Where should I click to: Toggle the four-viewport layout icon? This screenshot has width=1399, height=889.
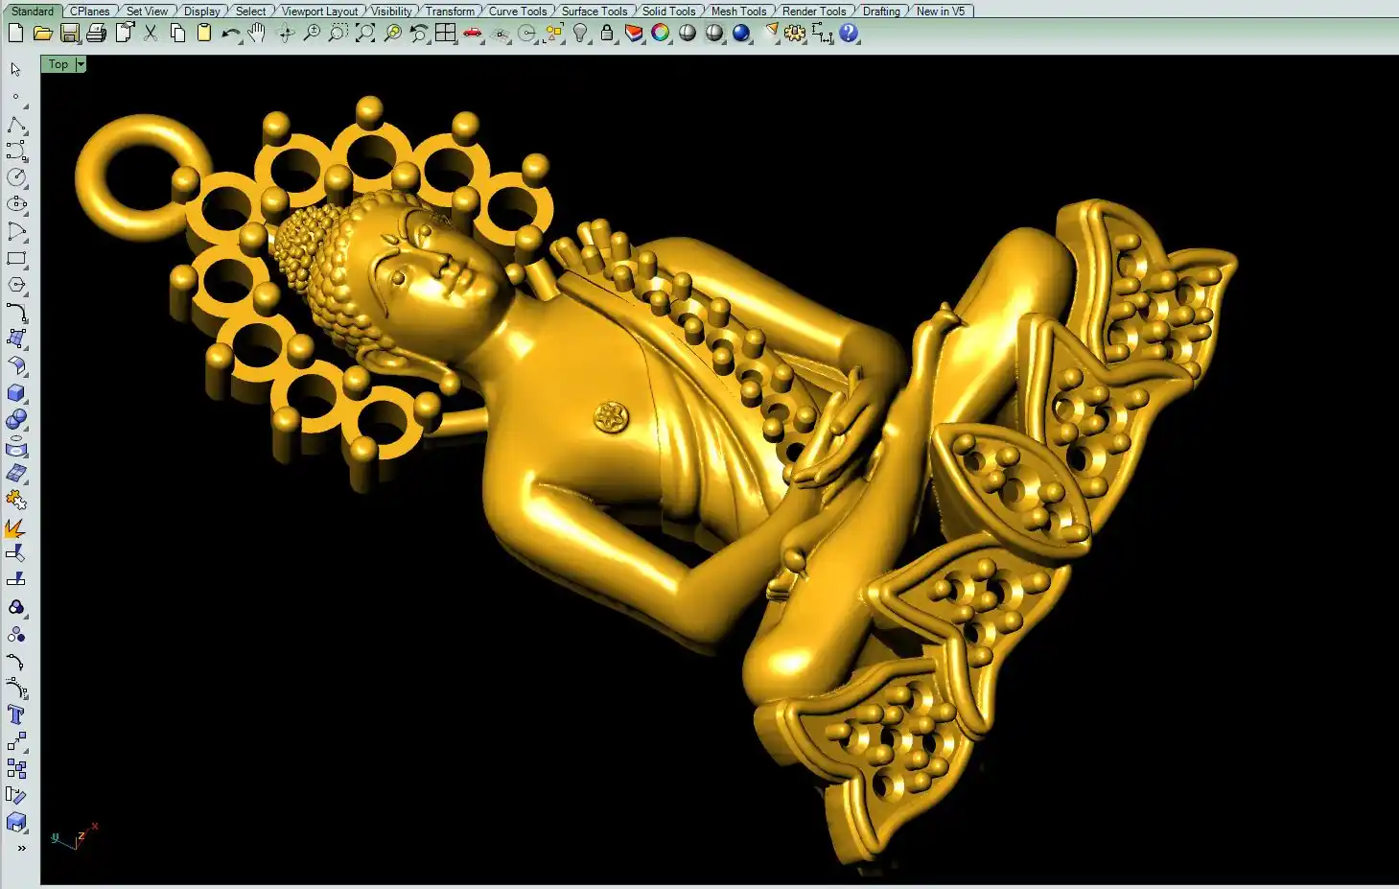coord(445,34)
